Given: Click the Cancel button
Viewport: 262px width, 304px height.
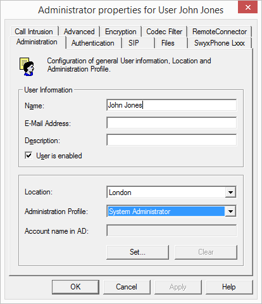Looking at the screenshot, I should pos(127,287).
